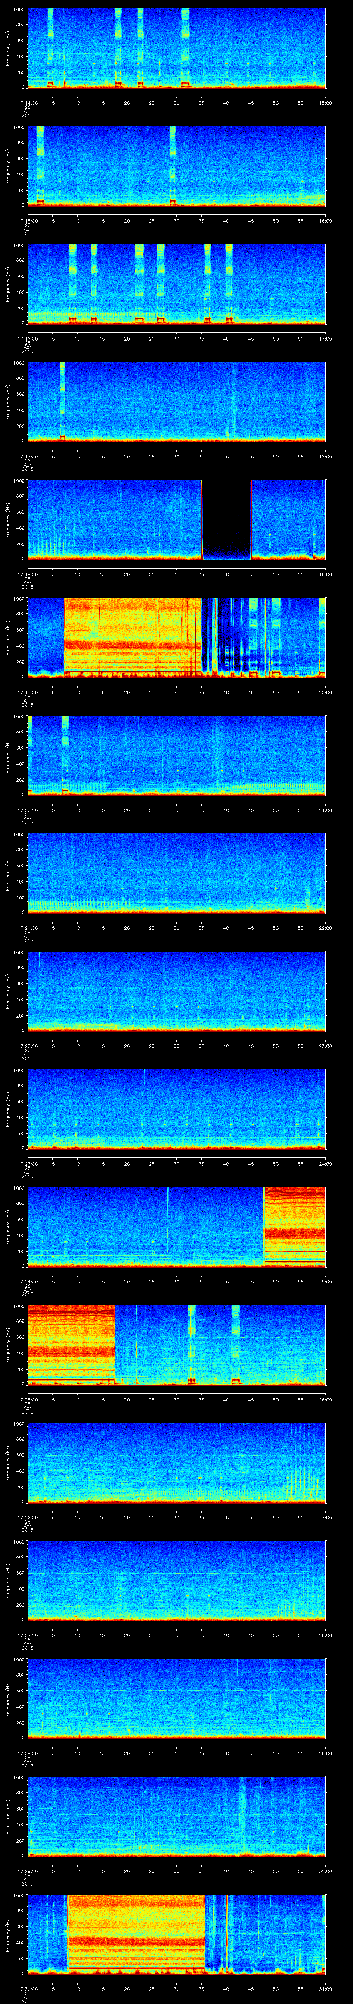The height and width of the screenshot is (2004, 353).
Task: Open the spectrogram plot starting at 17:28:00
Action: pyautogui.click(x=176, y=1698)
